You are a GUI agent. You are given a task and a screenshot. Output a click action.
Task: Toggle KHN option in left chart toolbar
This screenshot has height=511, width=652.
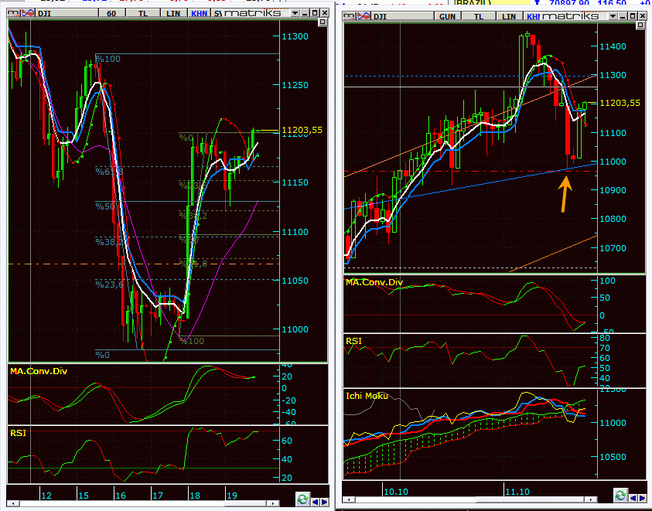pos(199,14)
